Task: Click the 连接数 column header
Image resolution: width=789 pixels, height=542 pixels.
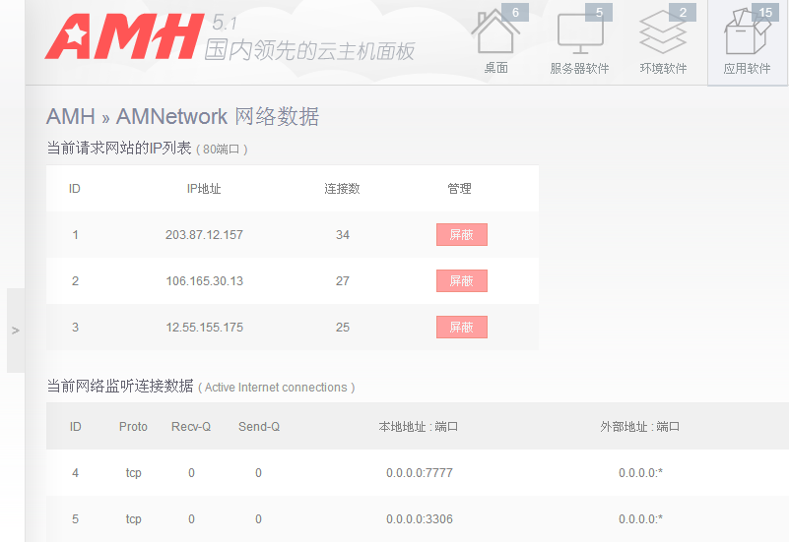Action: click(x=342, y=189)
